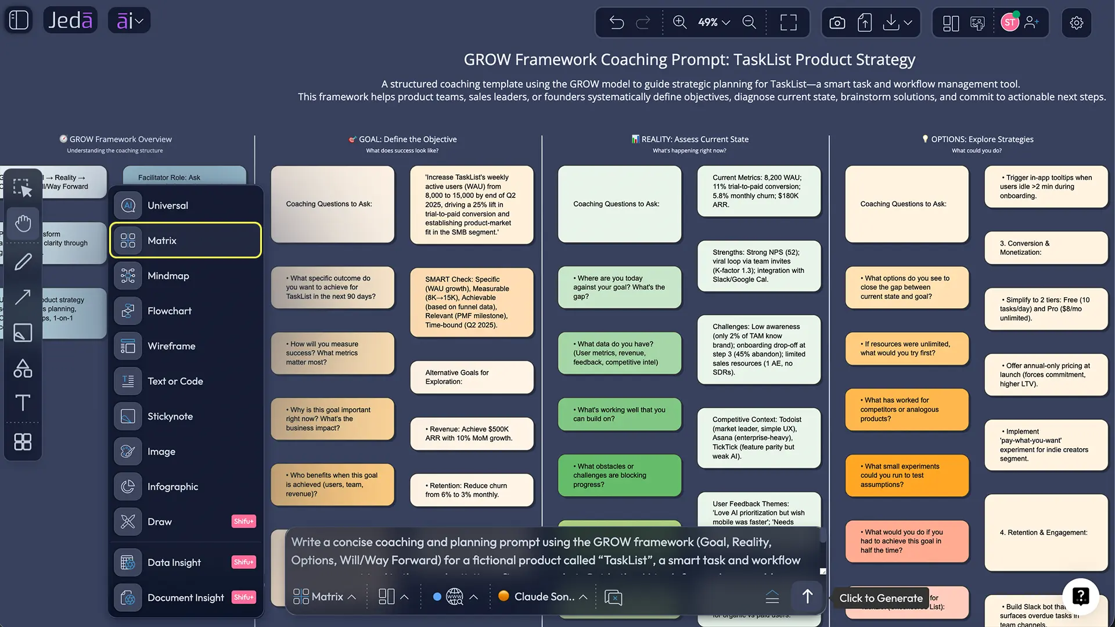
Task: Start presentation mode
Action: [x=978, y=23]
